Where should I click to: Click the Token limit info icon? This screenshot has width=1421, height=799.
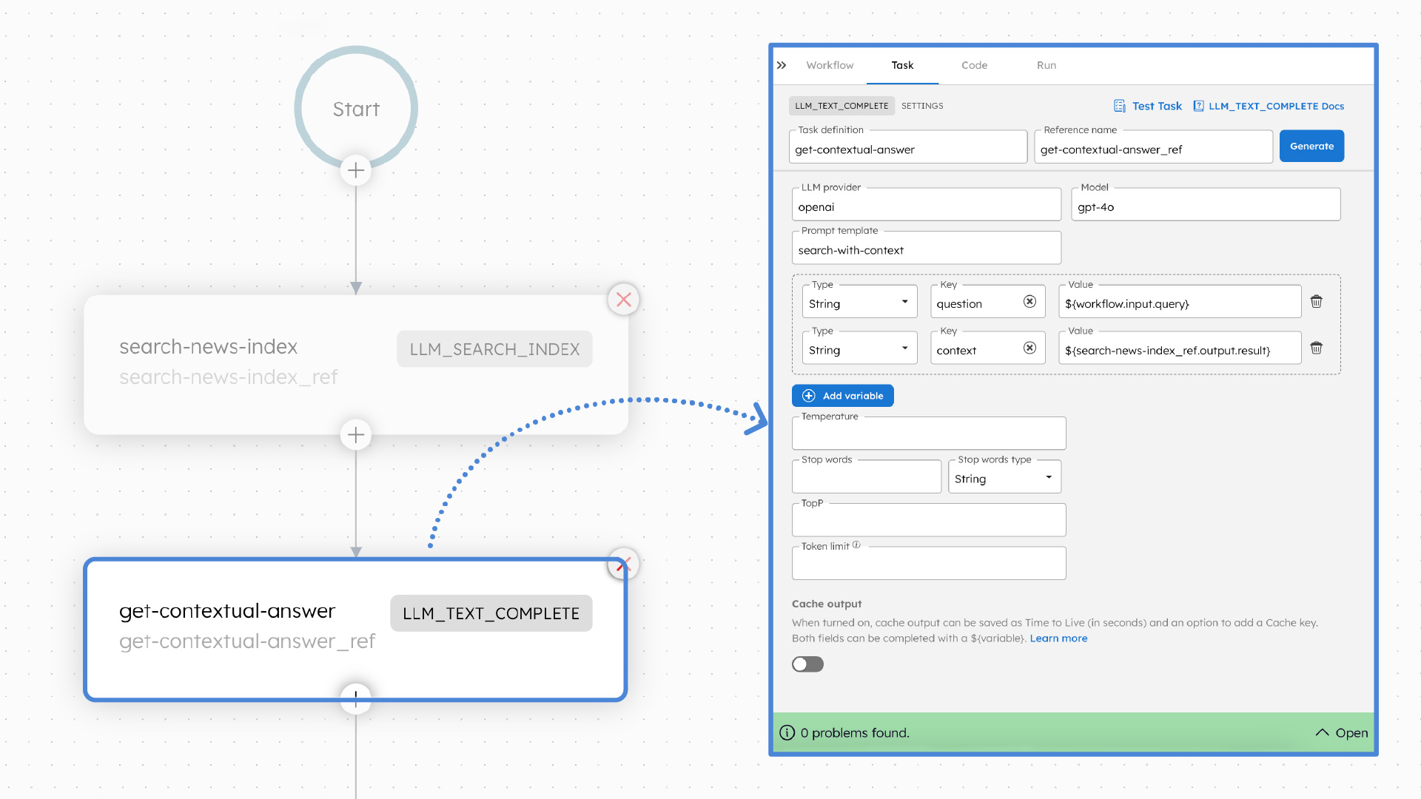pos(856,545)
